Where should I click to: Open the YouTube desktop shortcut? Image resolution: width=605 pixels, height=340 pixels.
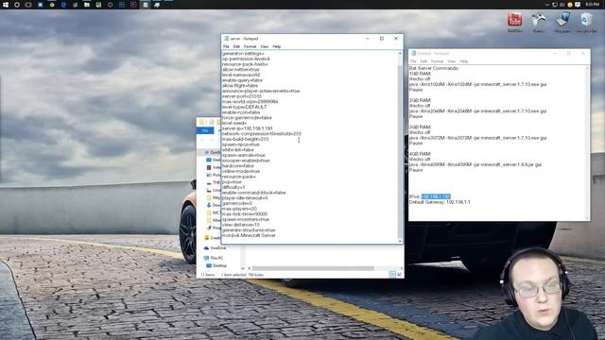pos(514,23)
